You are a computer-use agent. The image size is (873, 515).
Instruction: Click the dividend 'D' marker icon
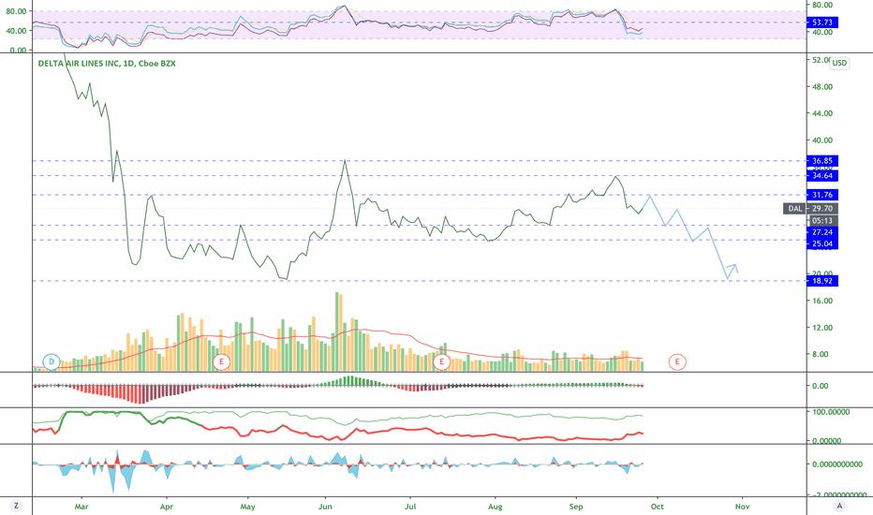point(52,361)
